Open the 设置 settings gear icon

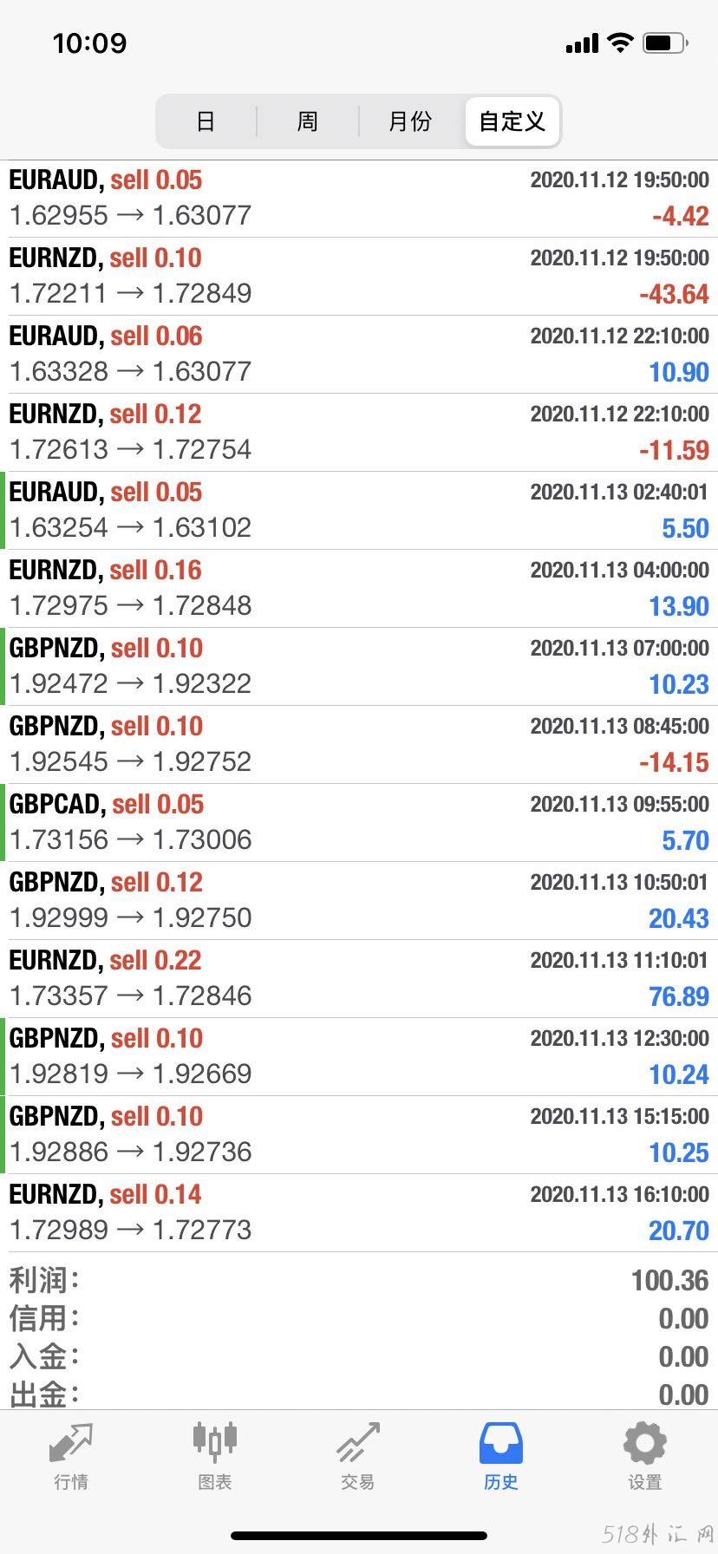click(x=645, y=1443)
